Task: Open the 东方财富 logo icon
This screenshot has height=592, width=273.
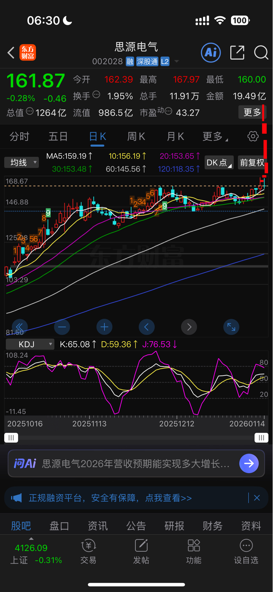Action: coord(27,53)
